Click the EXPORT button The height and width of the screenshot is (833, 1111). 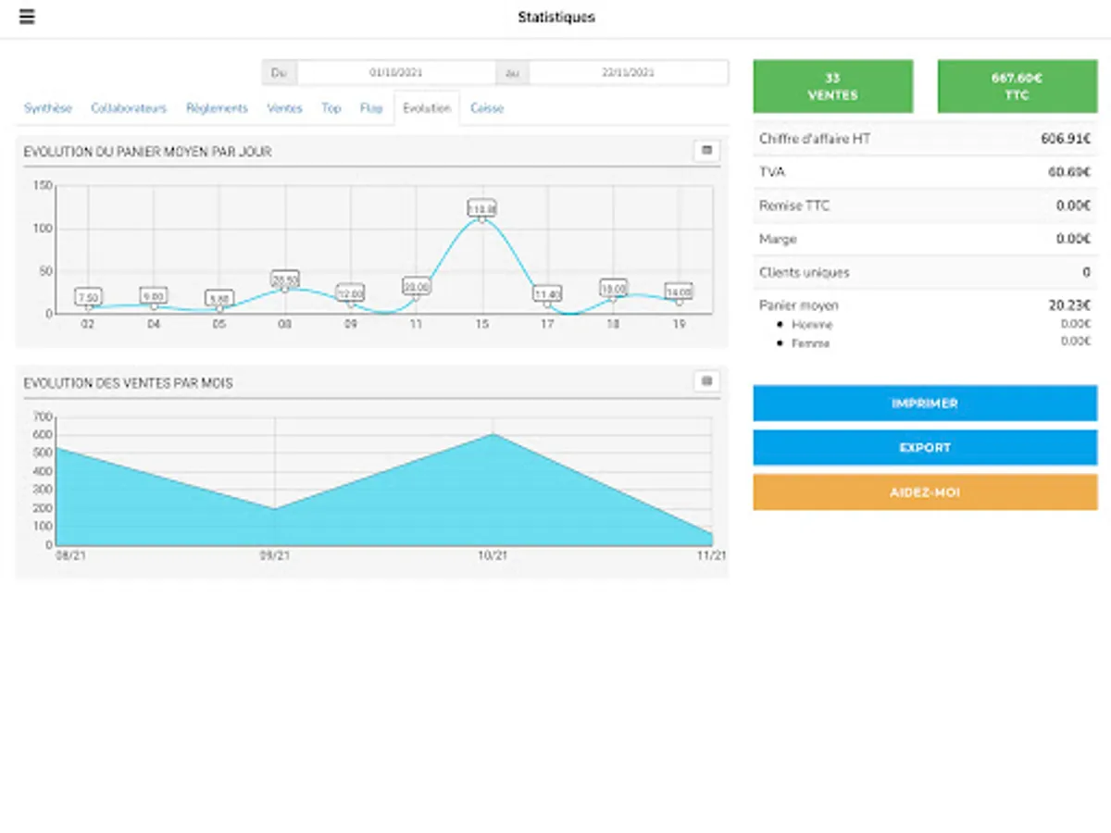point(925,448)
